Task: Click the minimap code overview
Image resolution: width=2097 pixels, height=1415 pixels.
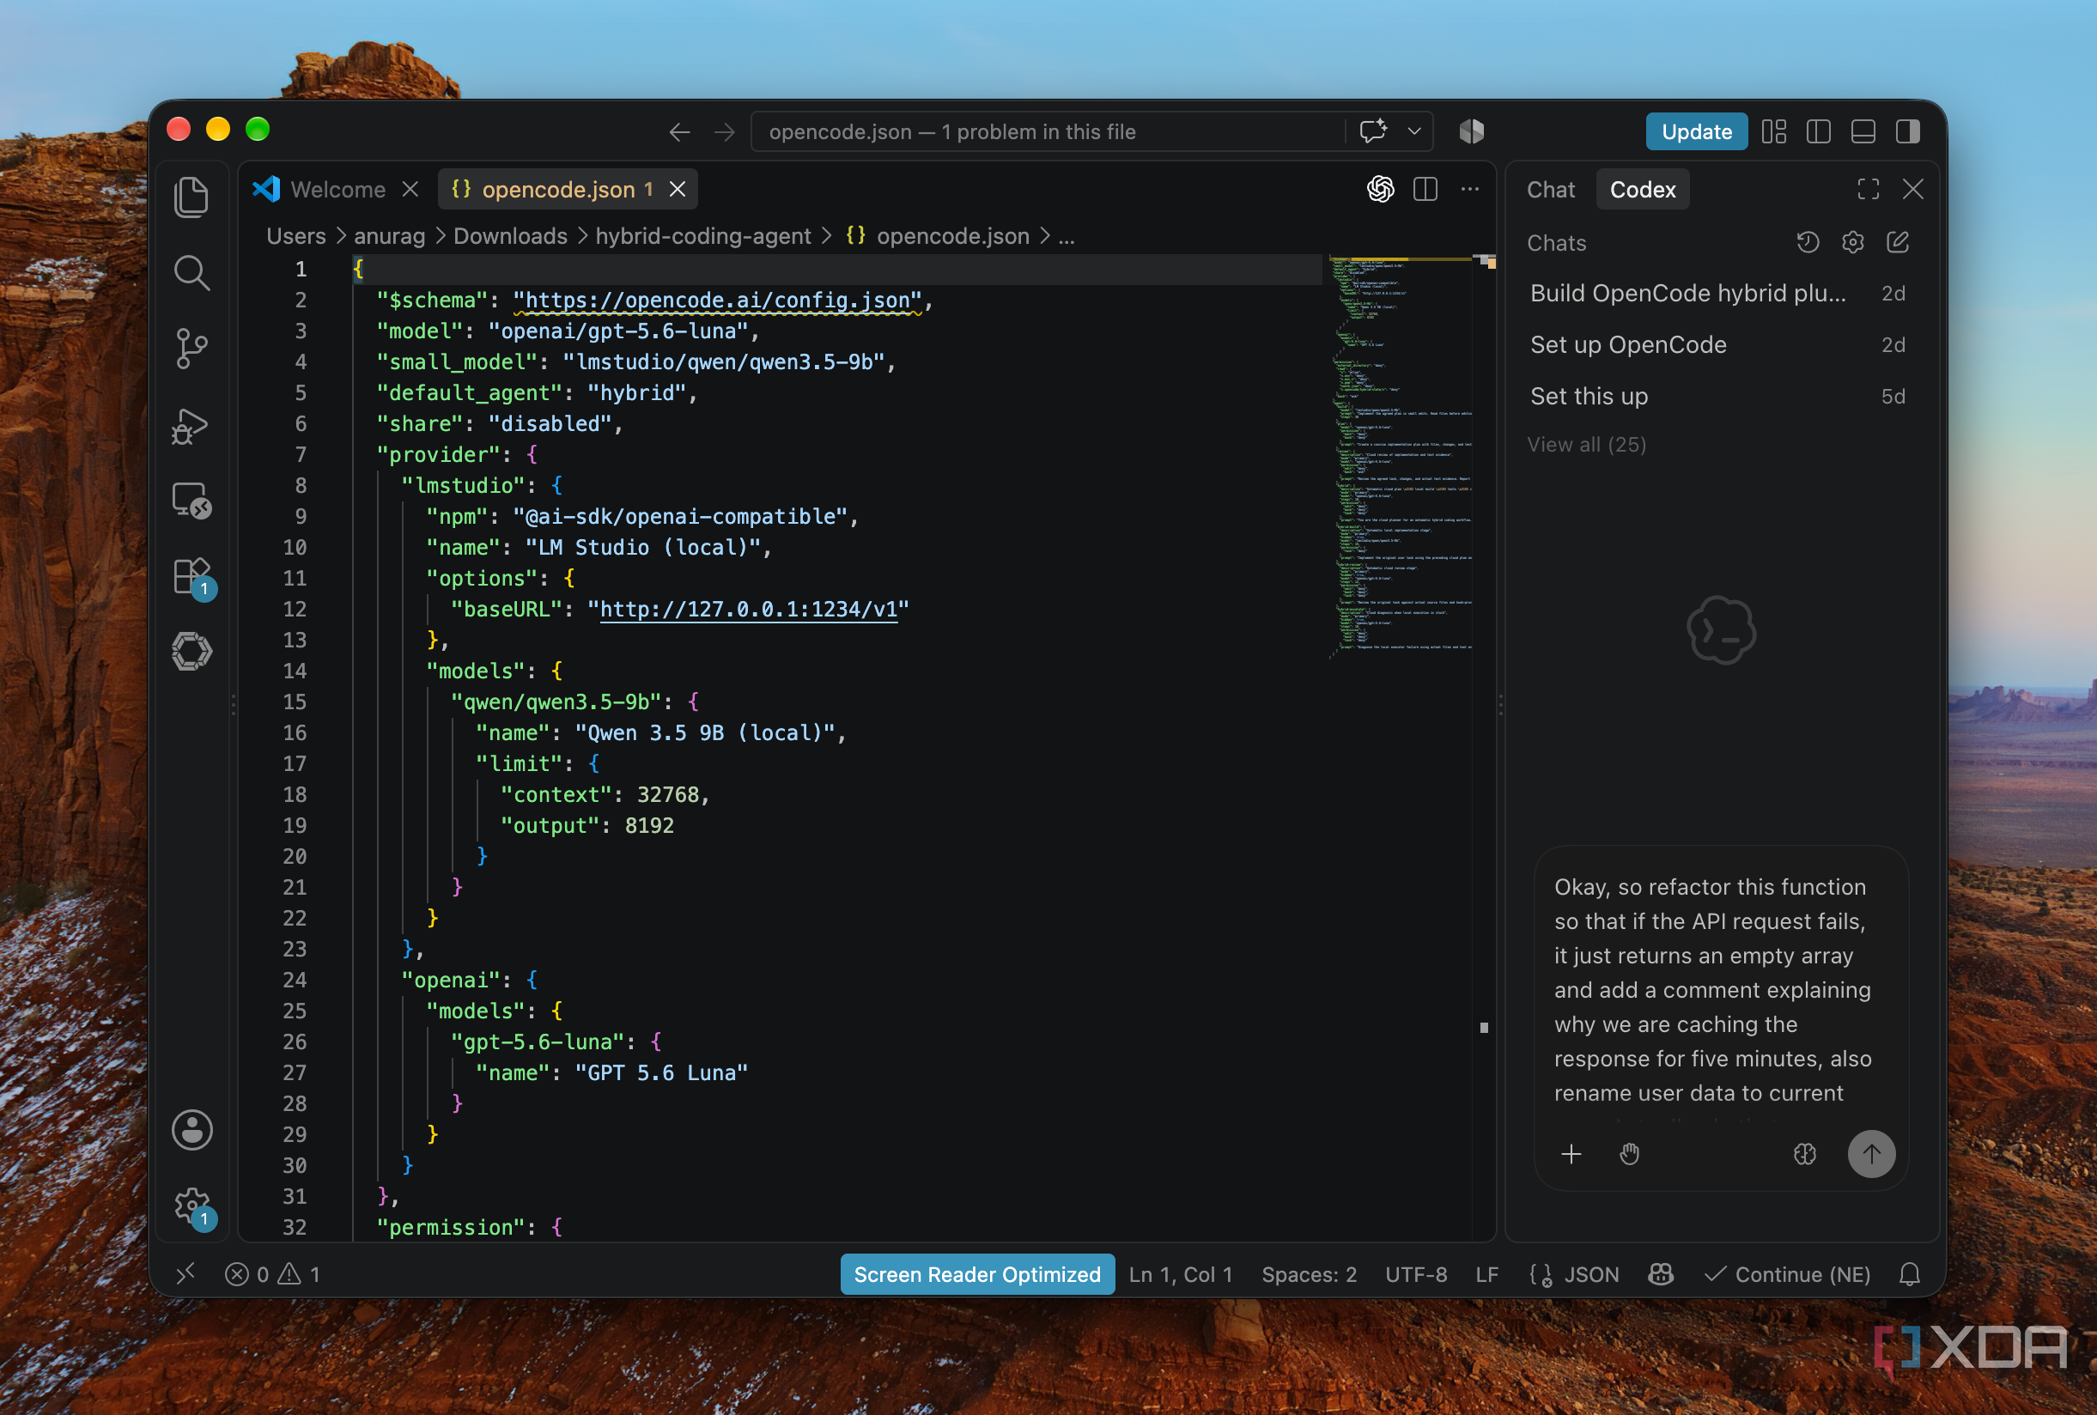Action: (1400, 456)
